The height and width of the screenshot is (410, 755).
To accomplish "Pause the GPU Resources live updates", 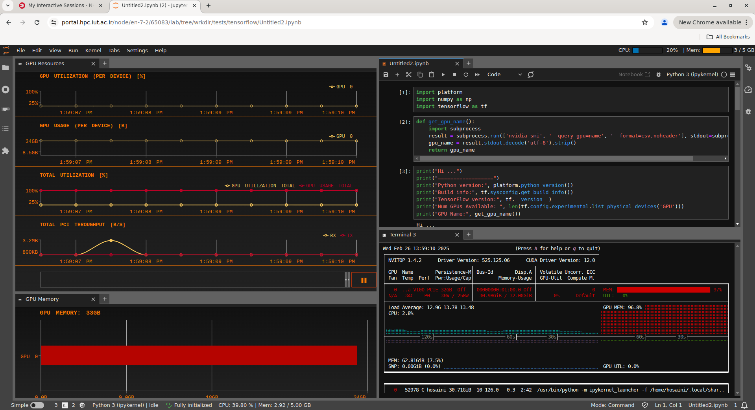I will (x=364, y=280).
